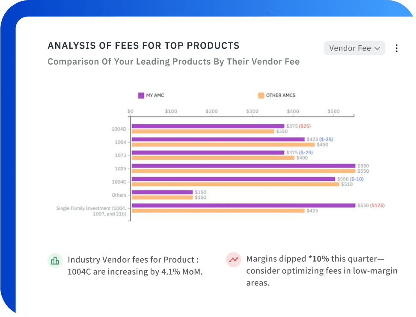Viewport: 416px width, 317px height.
Task: Open the Vendor Fee dropdown
Action: pyautogui.click(x=354, y=48)
